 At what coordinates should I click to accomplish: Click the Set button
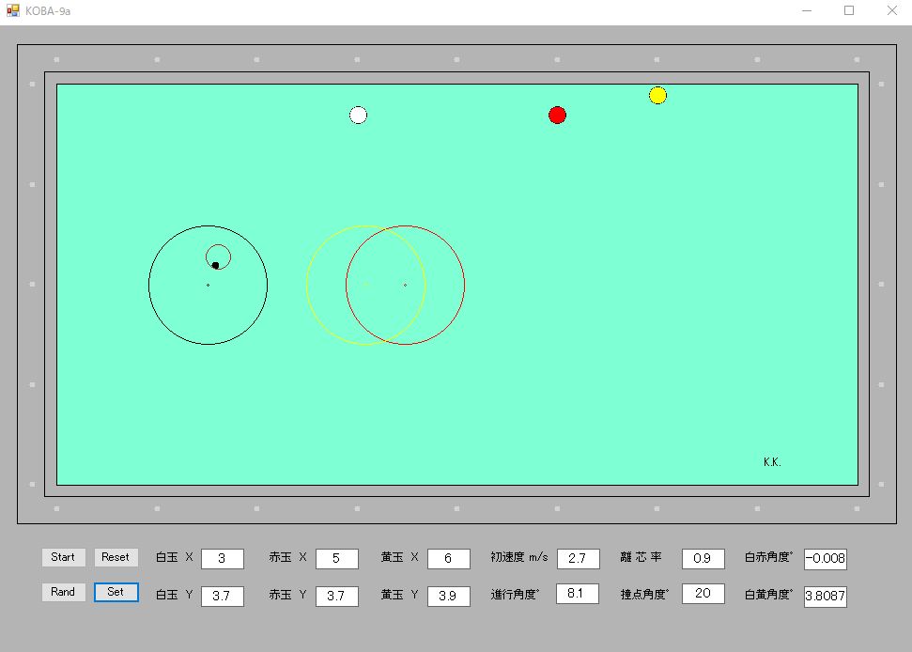(116, 592)
